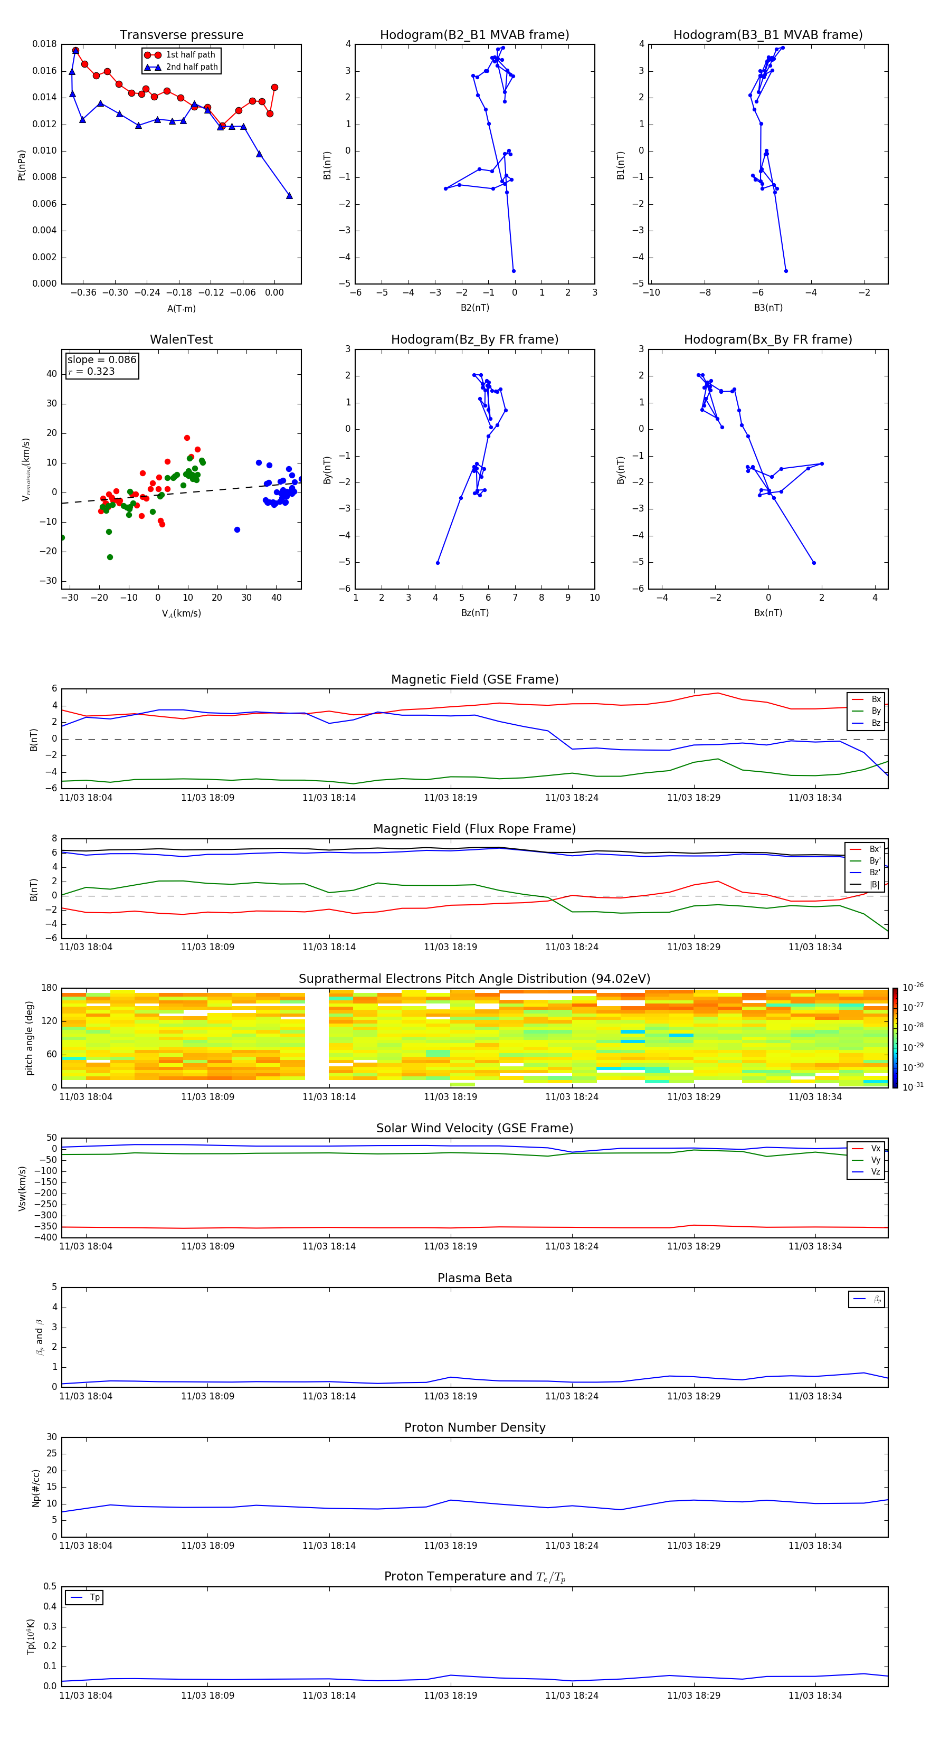Click the "Plasma Beta" plot title

tap(474, 1278)
